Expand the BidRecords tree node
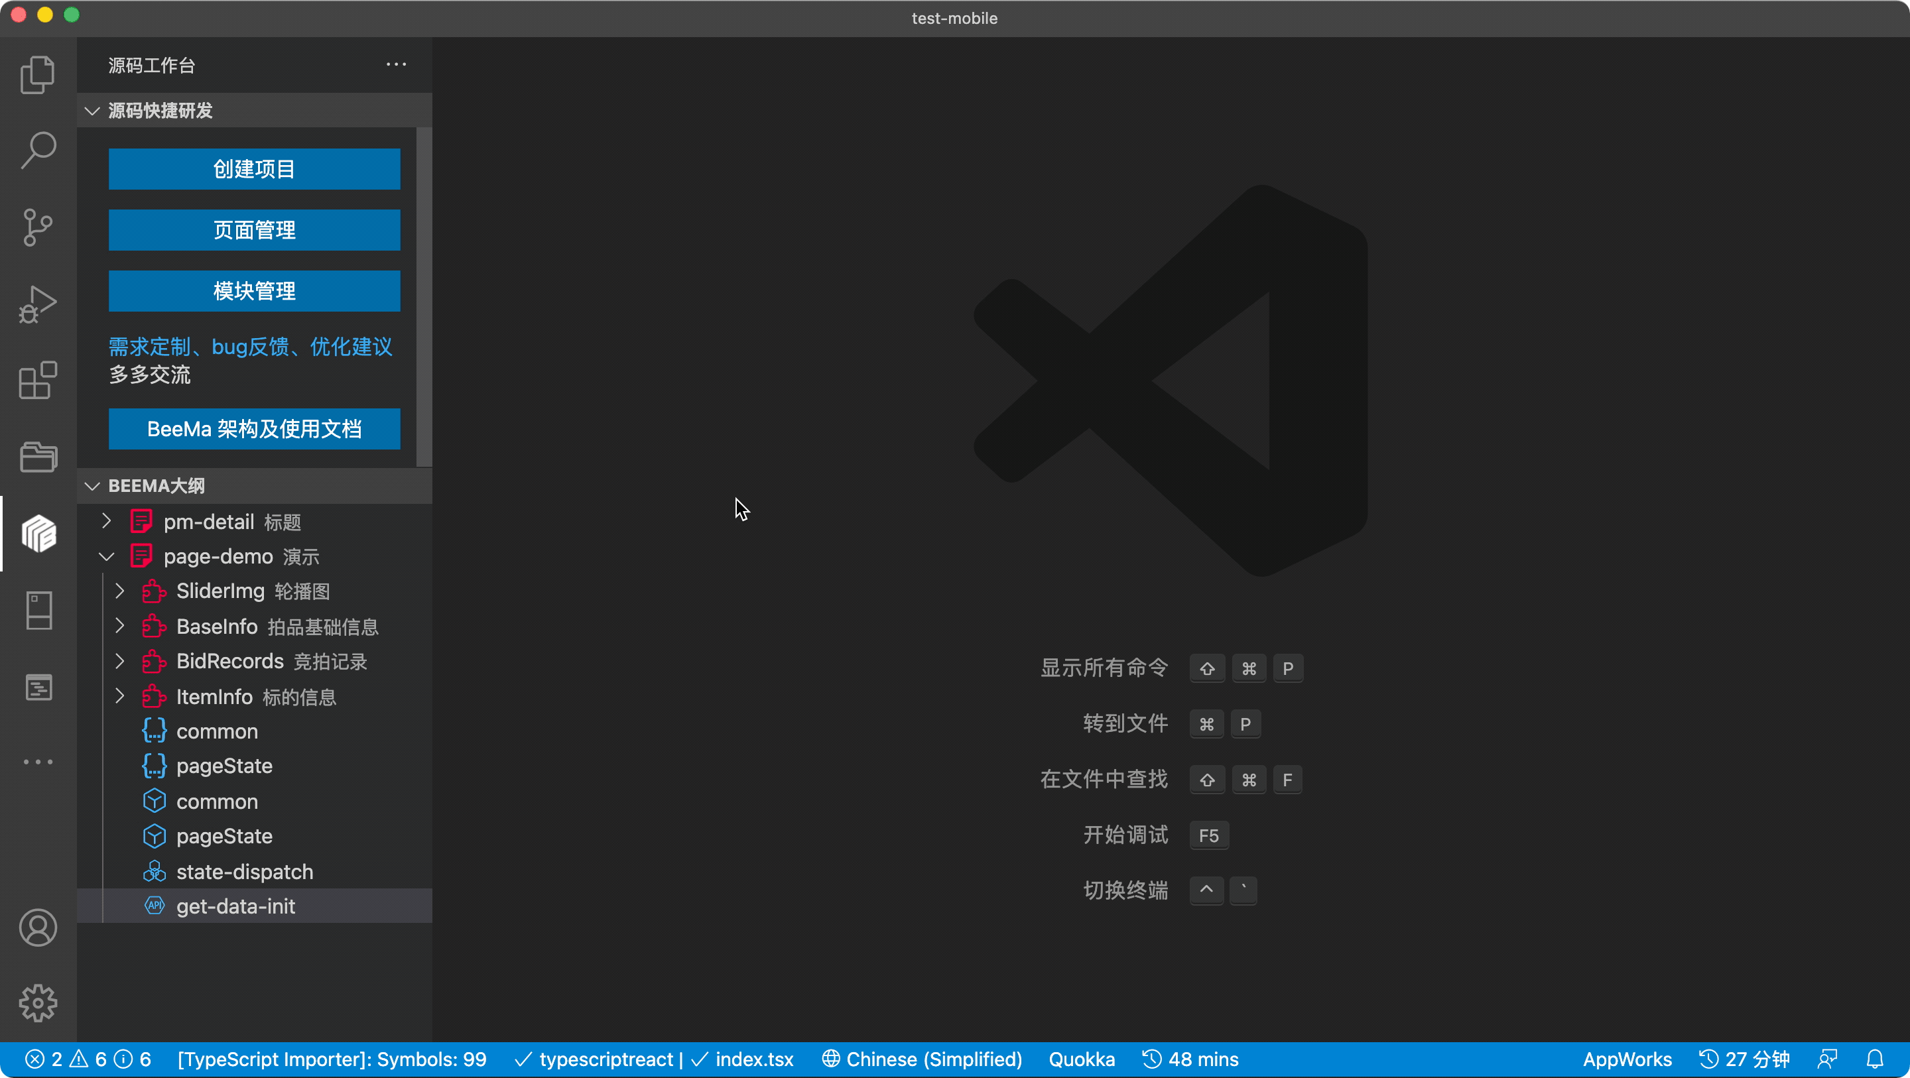This screenshot has width=1910, height=1078. [x=119, y=662]
